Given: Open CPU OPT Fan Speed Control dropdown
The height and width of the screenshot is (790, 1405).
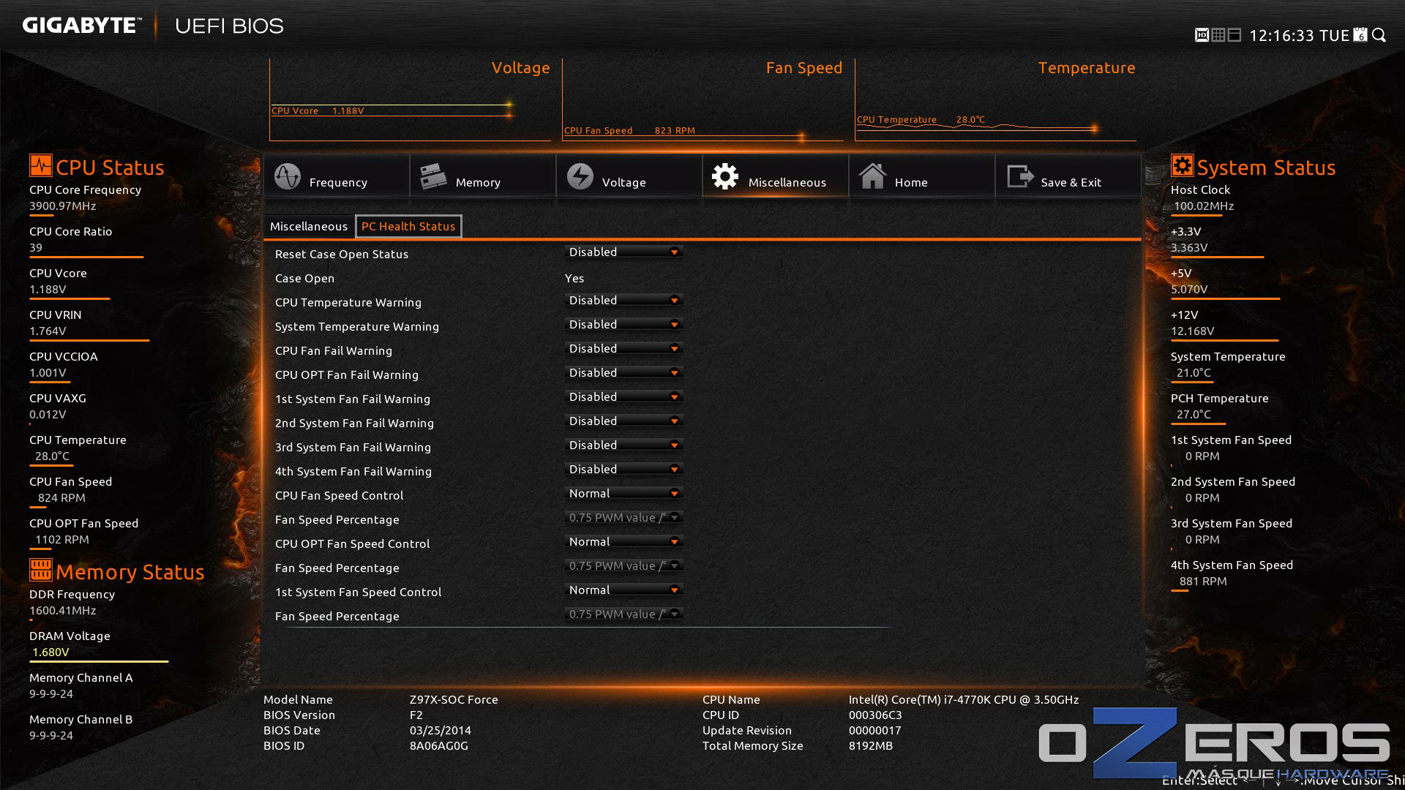Looking at the screenshot, I should 624,541.
